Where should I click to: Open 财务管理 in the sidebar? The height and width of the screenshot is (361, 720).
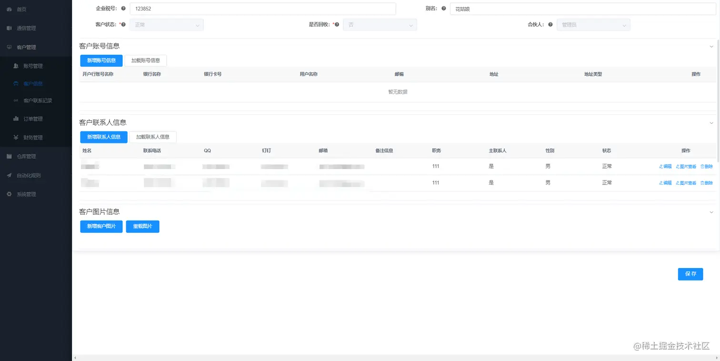[36, 138]
